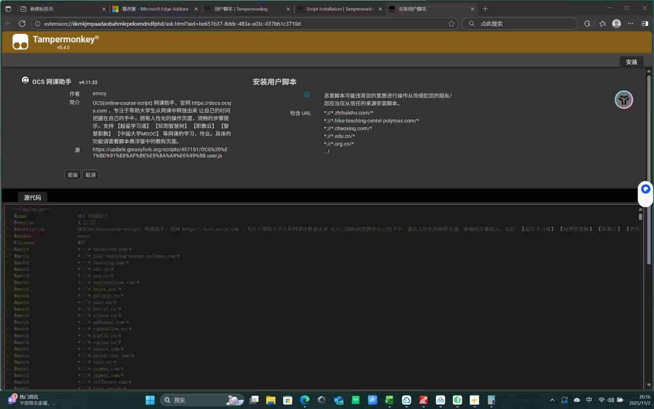The height and width of the screenshot is (409, 654).
Task: Open the Favorites list icon in toolbar
Action: (x=603, y=24)
